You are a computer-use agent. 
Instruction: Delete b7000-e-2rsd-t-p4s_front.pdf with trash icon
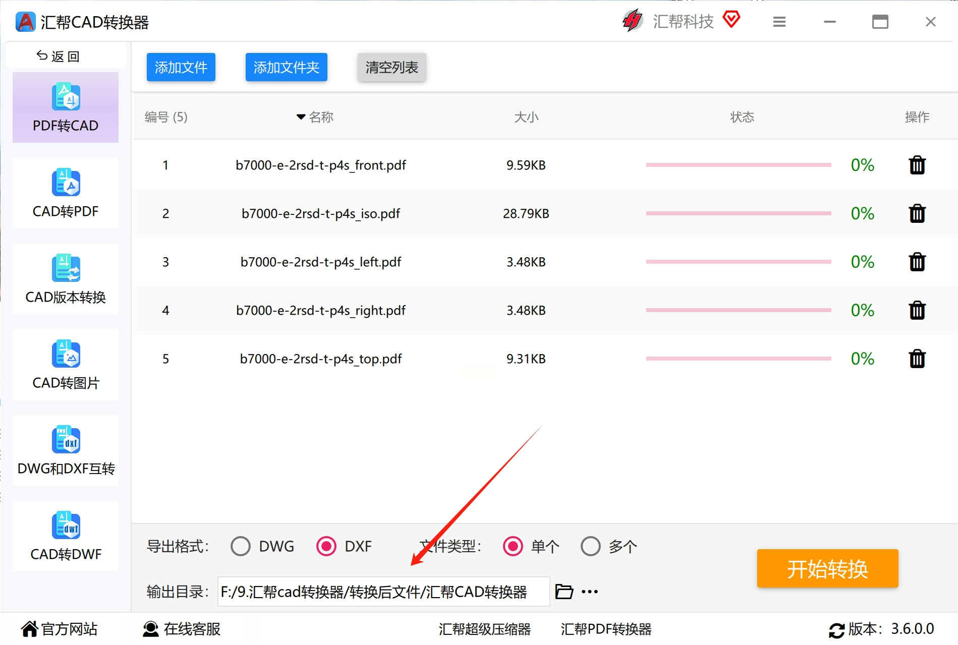(x=917, y=165)
